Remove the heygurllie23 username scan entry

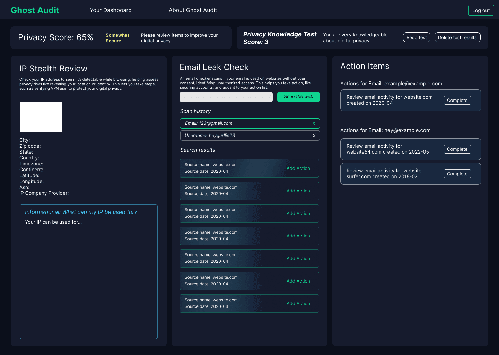coord(314,136)
